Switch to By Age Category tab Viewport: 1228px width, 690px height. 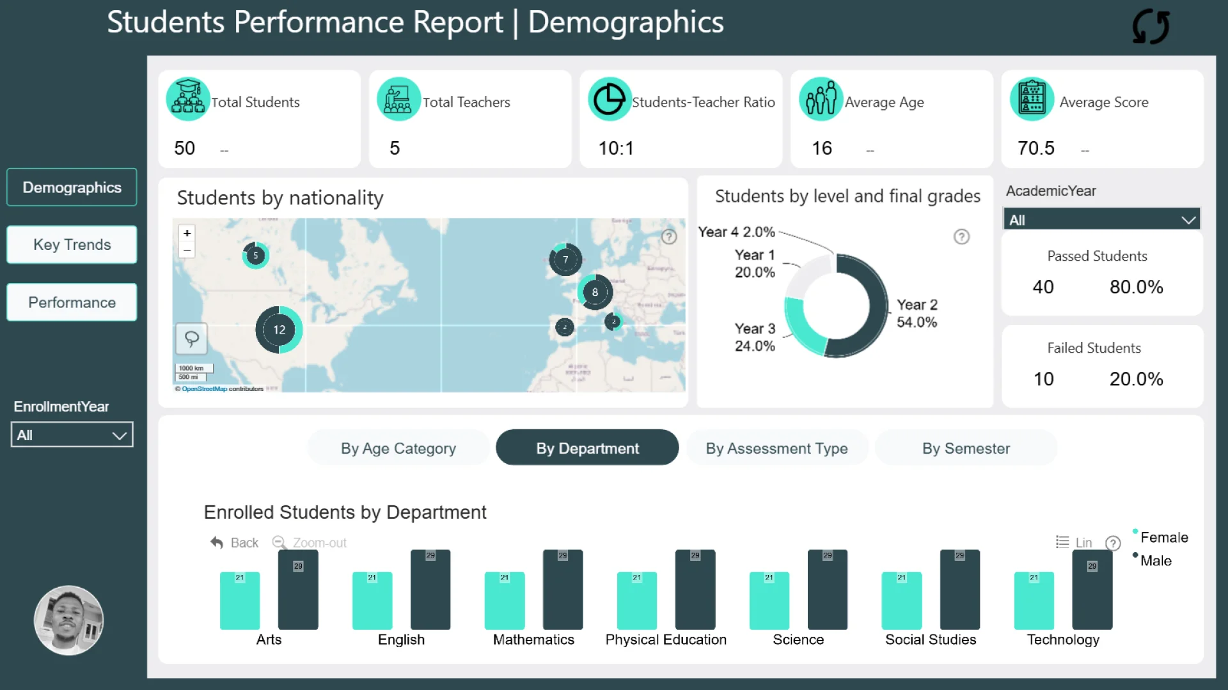coord(398,448)
